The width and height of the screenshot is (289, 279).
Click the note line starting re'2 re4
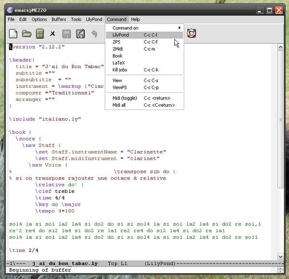click(117, 231)
